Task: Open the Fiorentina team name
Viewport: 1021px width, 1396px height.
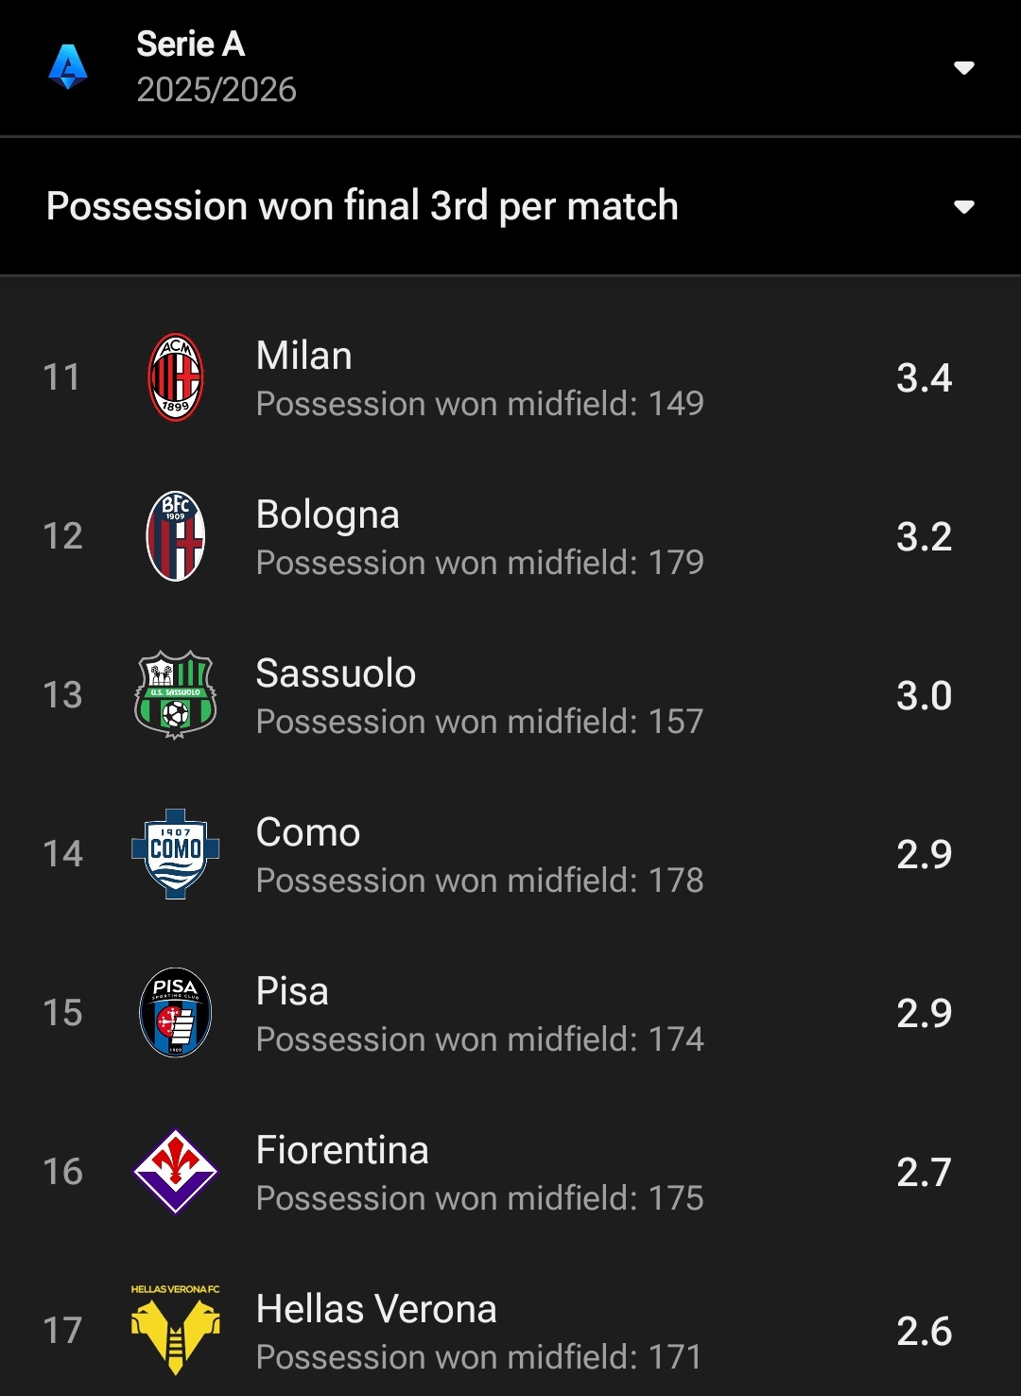Action: 342,1151
